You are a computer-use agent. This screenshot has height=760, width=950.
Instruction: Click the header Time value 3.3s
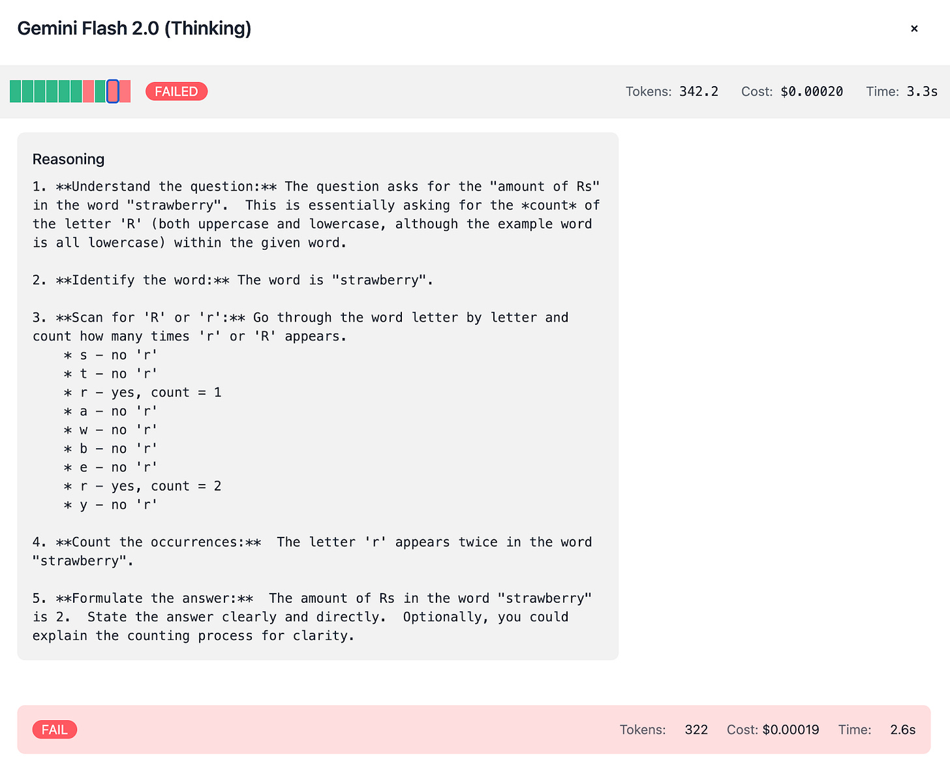pyautogui.click(x=922, y=91)
